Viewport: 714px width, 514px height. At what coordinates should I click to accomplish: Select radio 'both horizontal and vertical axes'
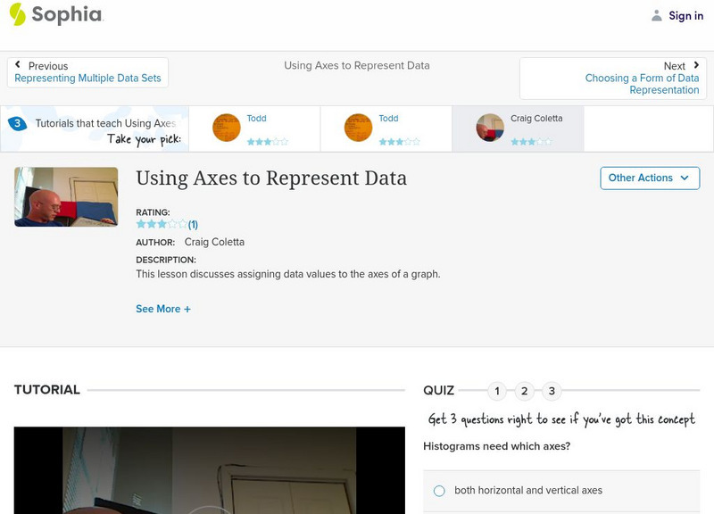tap(439, 491)
